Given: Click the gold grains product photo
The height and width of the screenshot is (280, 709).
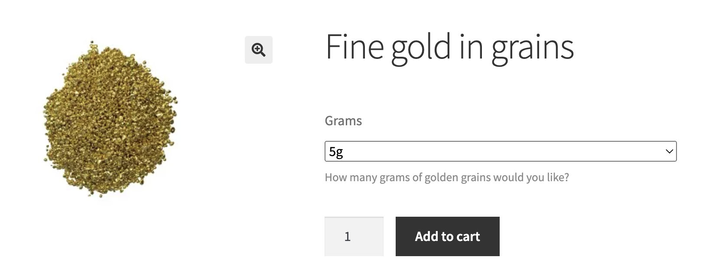Looking at the screenshot, I should pos(111,119).
